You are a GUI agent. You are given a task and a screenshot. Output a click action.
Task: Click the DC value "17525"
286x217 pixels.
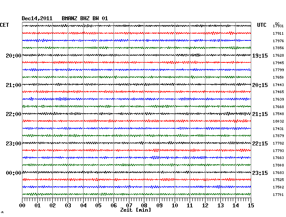(x=279, y=180)
